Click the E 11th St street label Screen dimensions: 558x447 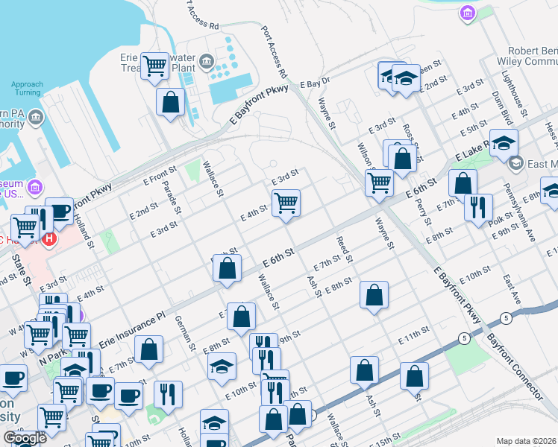[x=414, y=335]
